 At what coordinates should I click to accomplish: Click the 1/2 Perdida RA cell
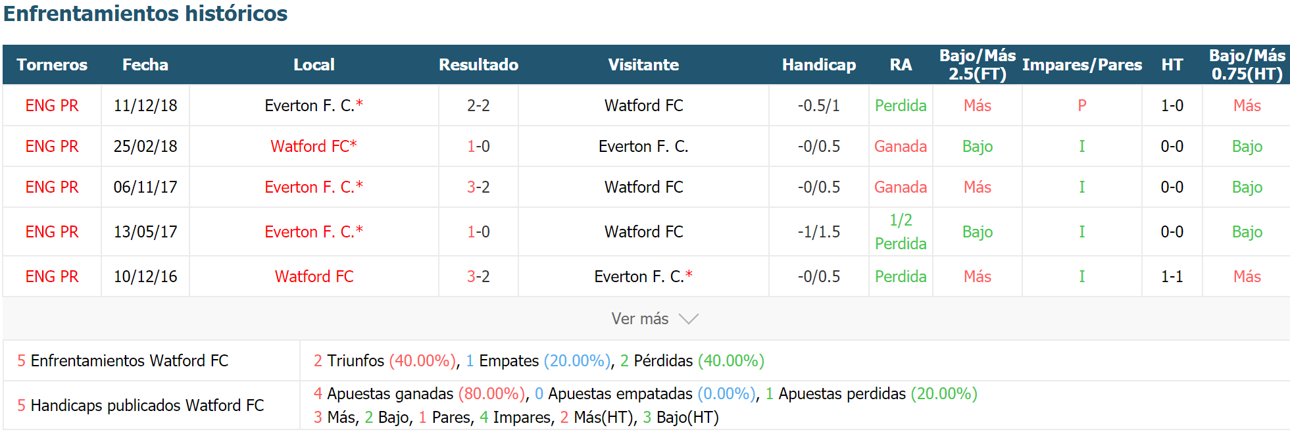click(x=901, y=231)
